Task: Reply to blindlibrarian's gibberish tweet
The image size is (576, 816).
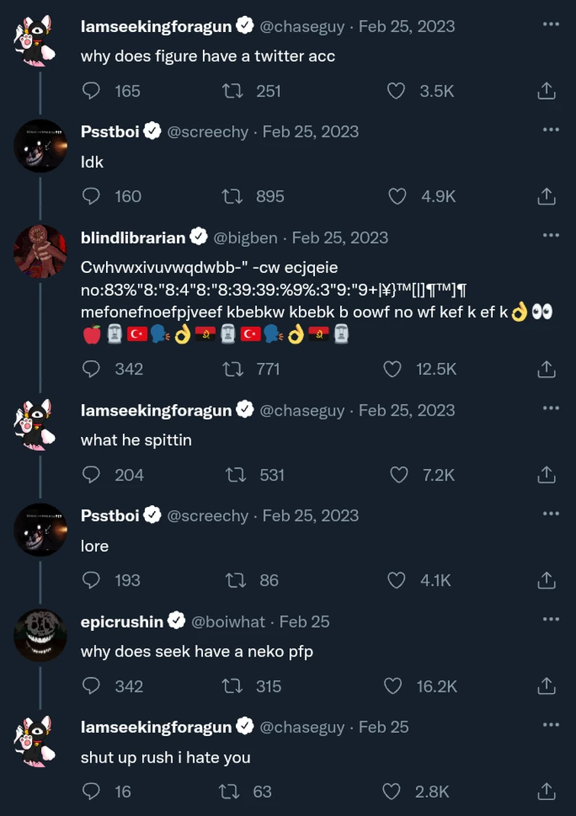Action: pos(91,369)
